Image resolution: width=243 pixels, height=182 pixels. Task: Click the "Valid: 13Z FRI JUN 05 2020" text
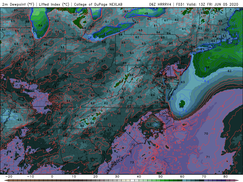tap(212, 4)
